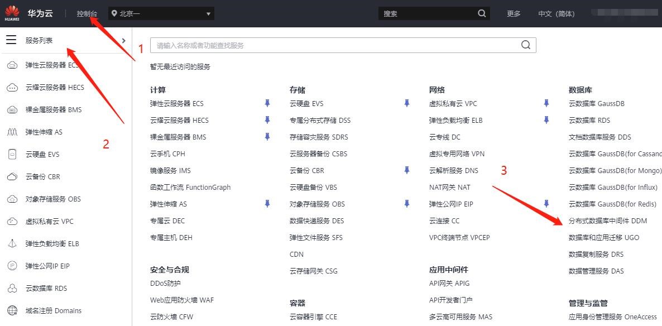Open 分布式数据库中间件 DDM
The height and width of the screenshot is (326, 662).
click(607, 220)
